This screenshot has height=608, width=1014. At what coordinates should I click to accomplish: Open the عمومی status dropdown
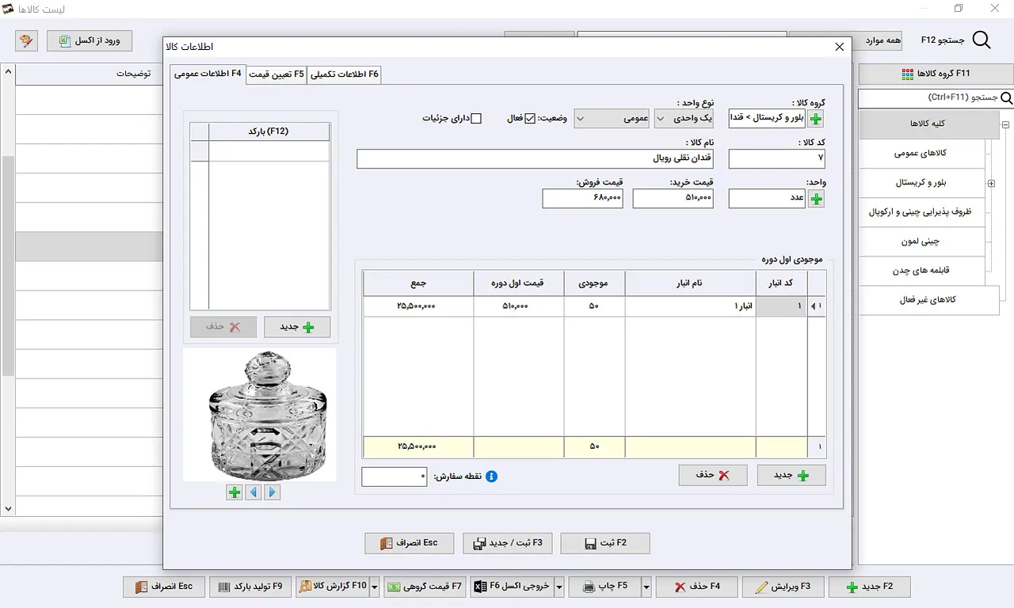(x=612, y=119)
